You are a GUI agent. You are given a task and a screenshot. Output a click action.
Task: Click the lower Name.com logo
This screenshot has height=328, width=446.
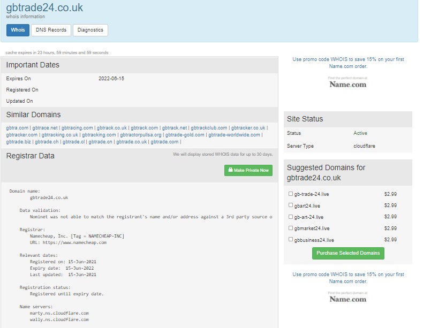pos(347,298)
